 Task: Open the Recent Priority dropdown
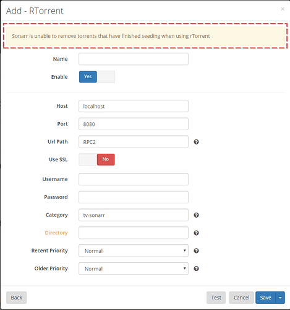coord(134,250)
